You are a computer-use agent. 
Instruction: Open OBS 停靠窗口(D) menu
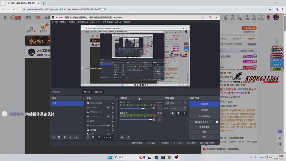[83, 22]
